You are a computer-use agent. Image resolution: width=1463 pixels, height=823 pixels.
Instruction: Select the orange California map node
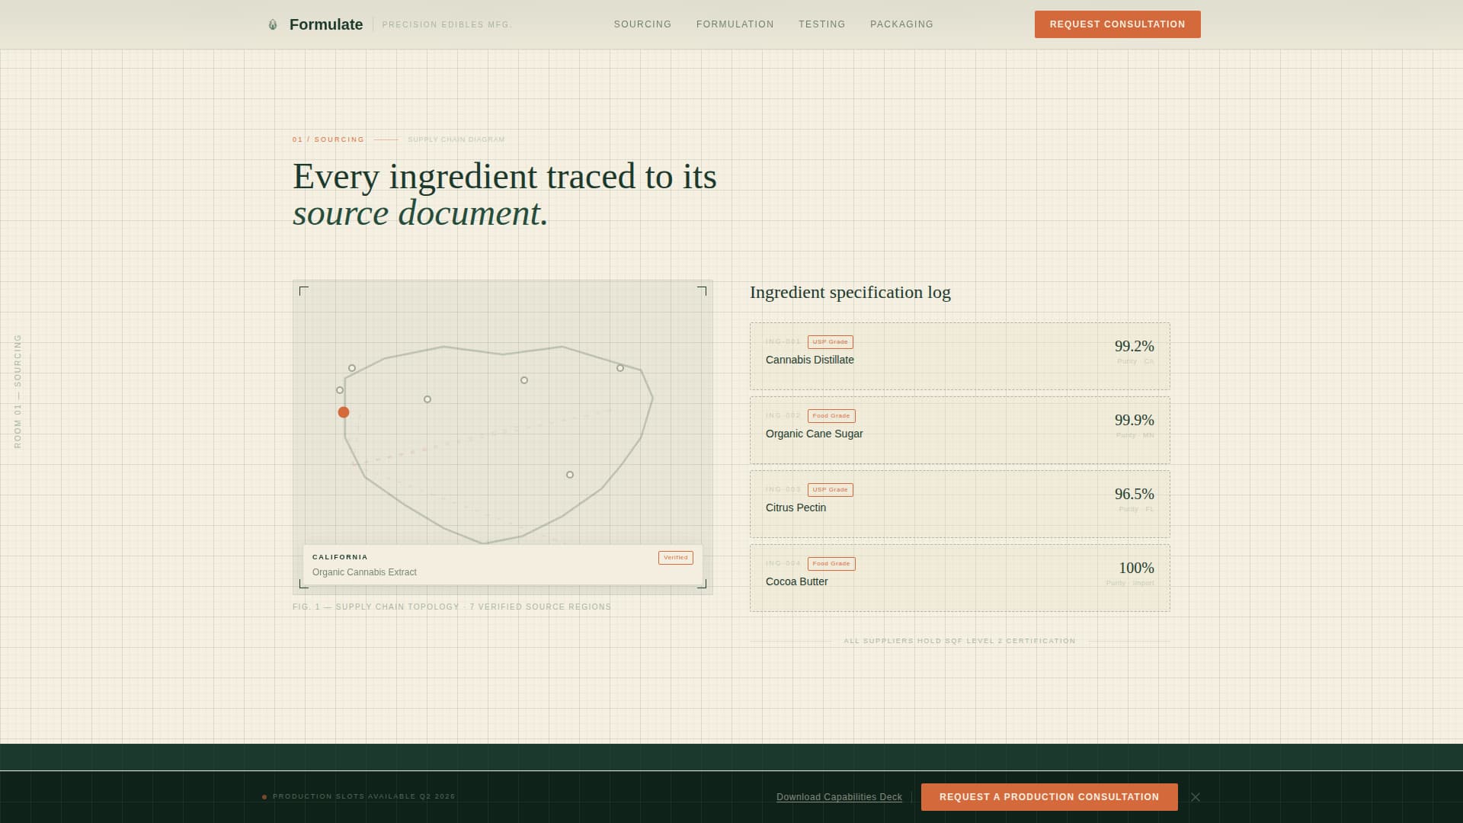[x=344, y=412]
